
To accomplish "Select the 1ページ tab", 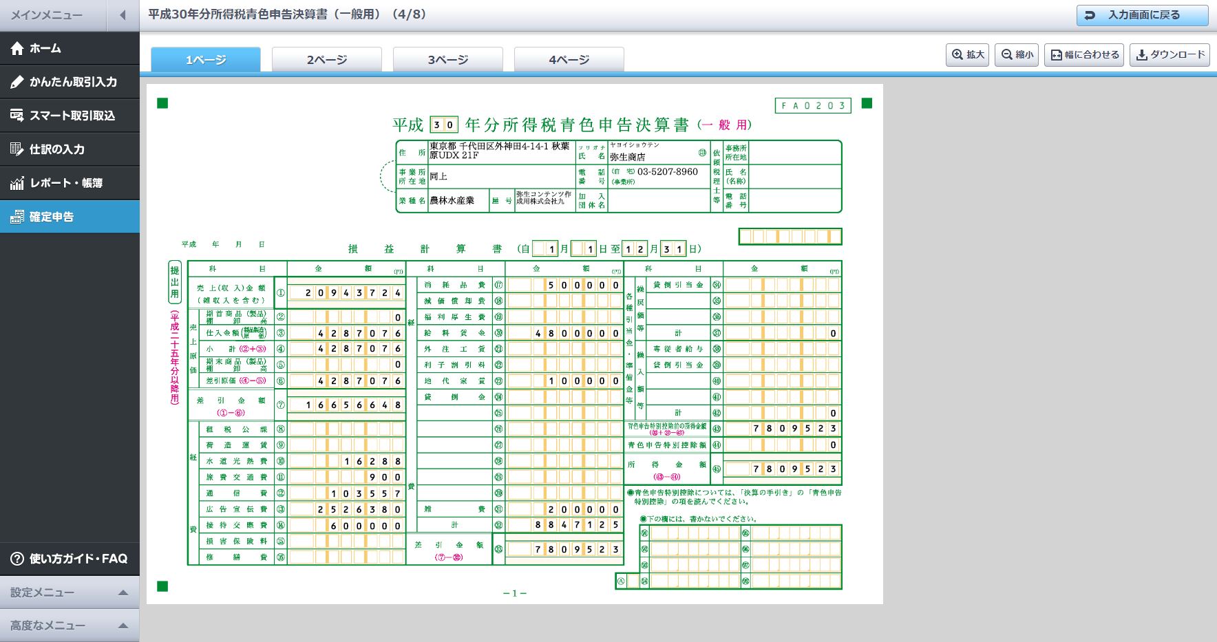I will (206, 60).
